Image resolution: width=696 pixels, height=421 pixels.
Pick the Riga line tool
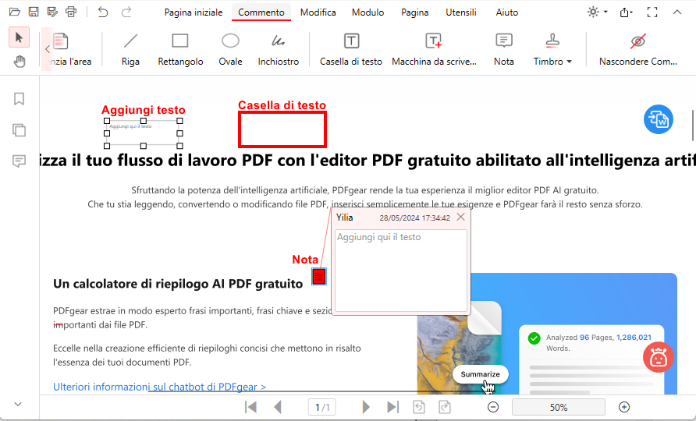[130, 50]
